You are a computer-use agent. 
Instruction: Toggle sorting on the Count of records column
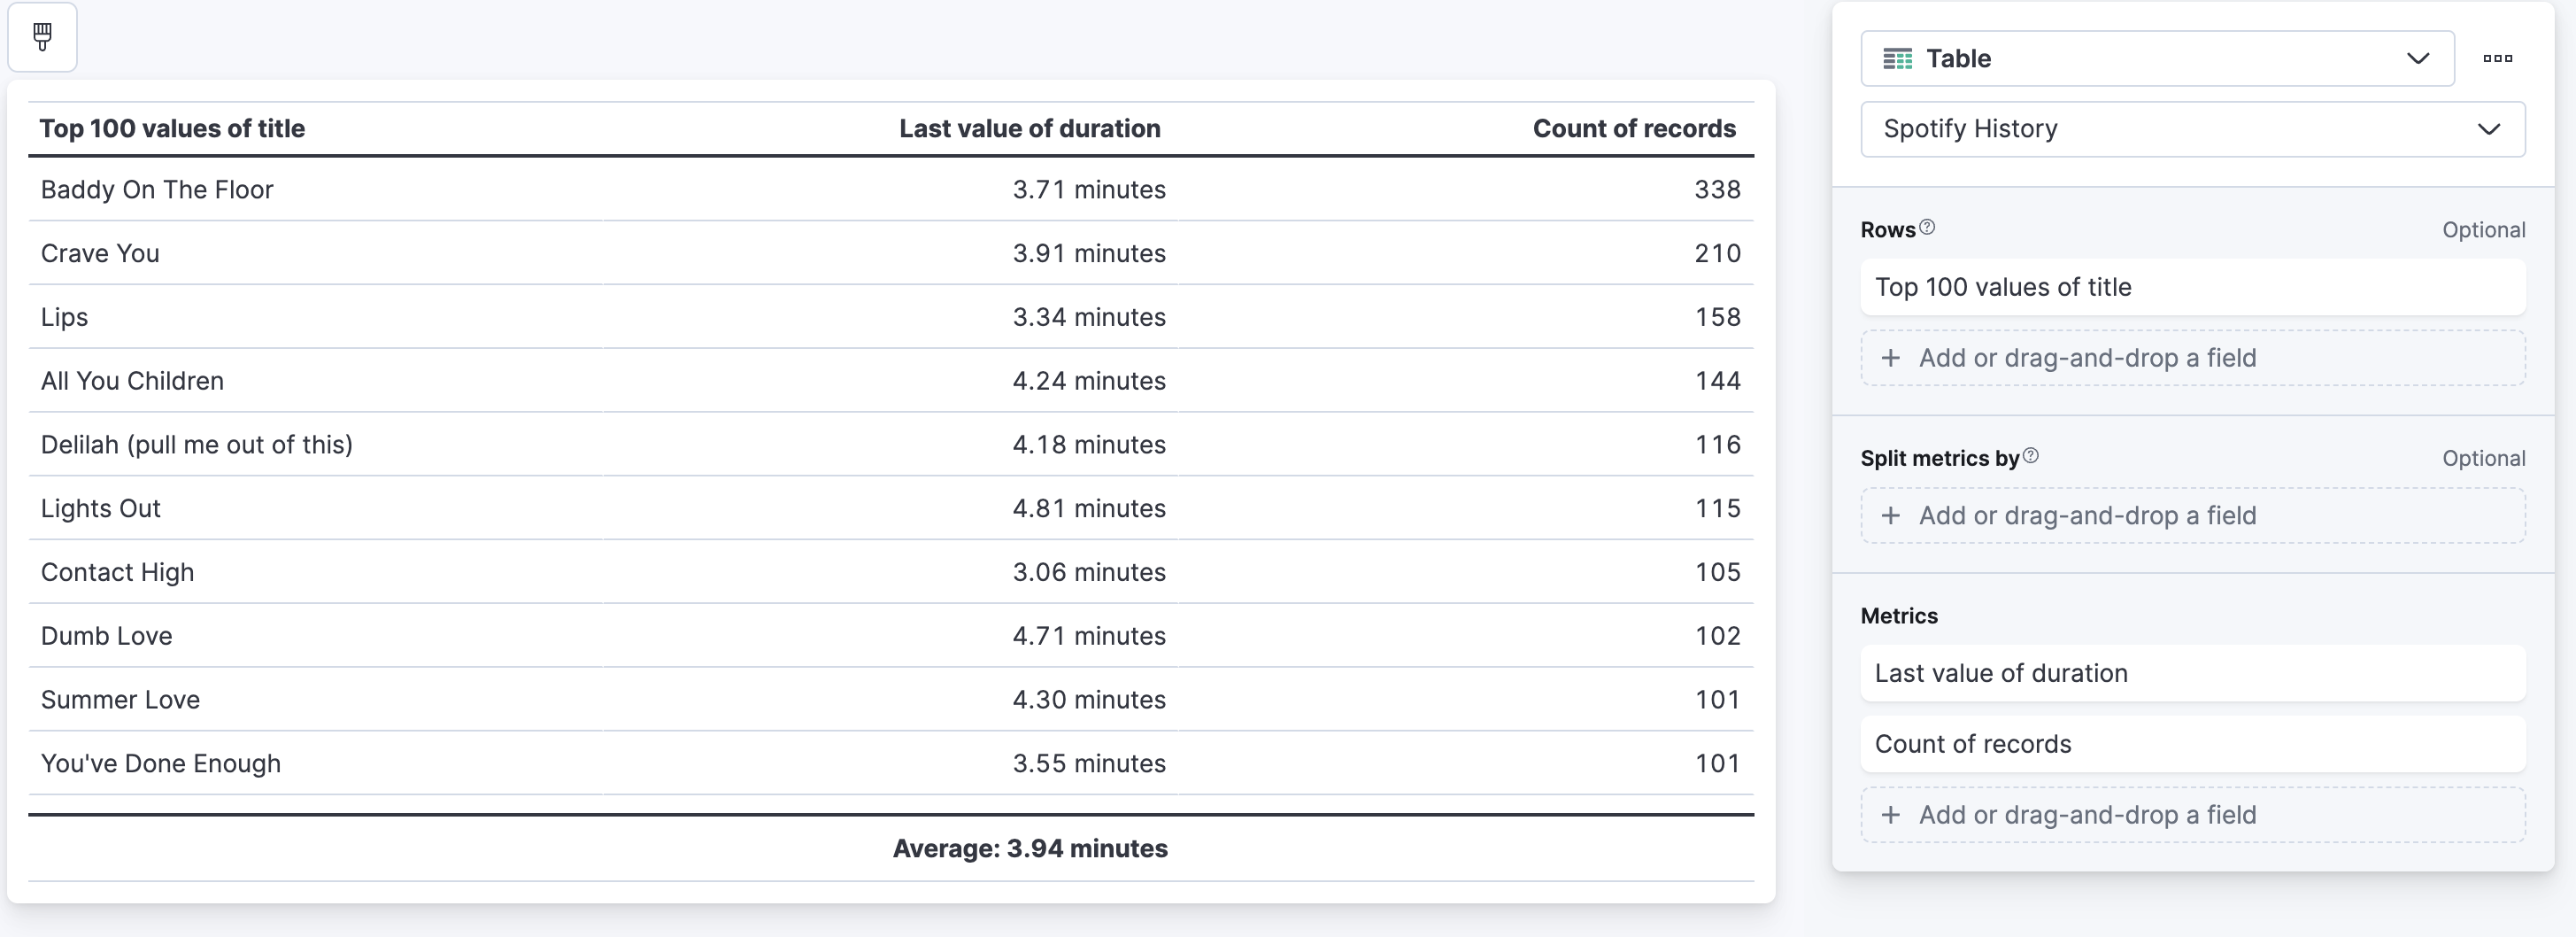(x=1634, y=128)
